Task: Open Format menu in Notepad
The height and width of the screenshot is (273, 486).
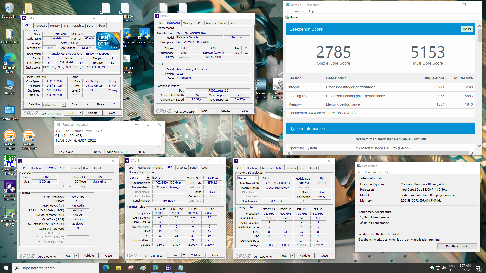Action: pos(77,131)
